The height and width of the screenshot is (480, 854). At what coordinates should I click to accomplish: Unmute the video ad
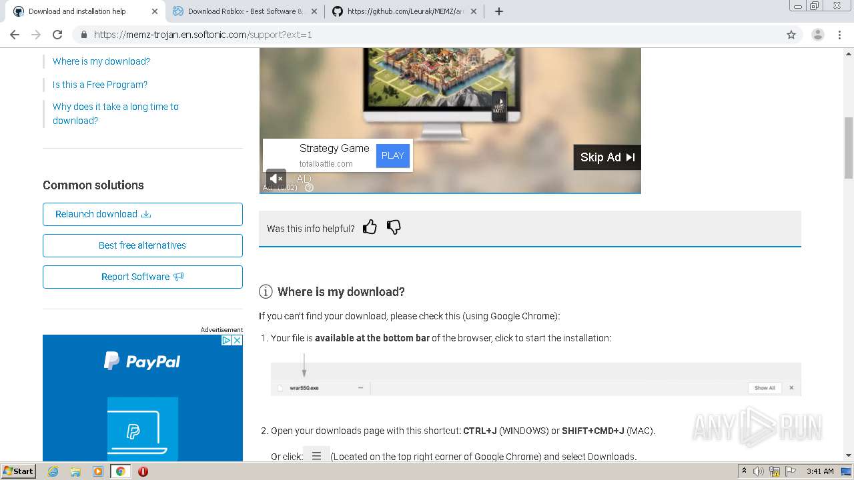click(x=276, y=179)
